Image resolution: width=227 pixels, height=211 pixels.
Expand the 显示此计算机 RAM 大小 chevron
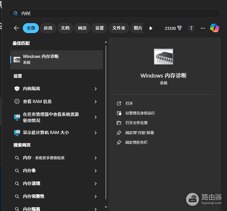coord(96,133)
